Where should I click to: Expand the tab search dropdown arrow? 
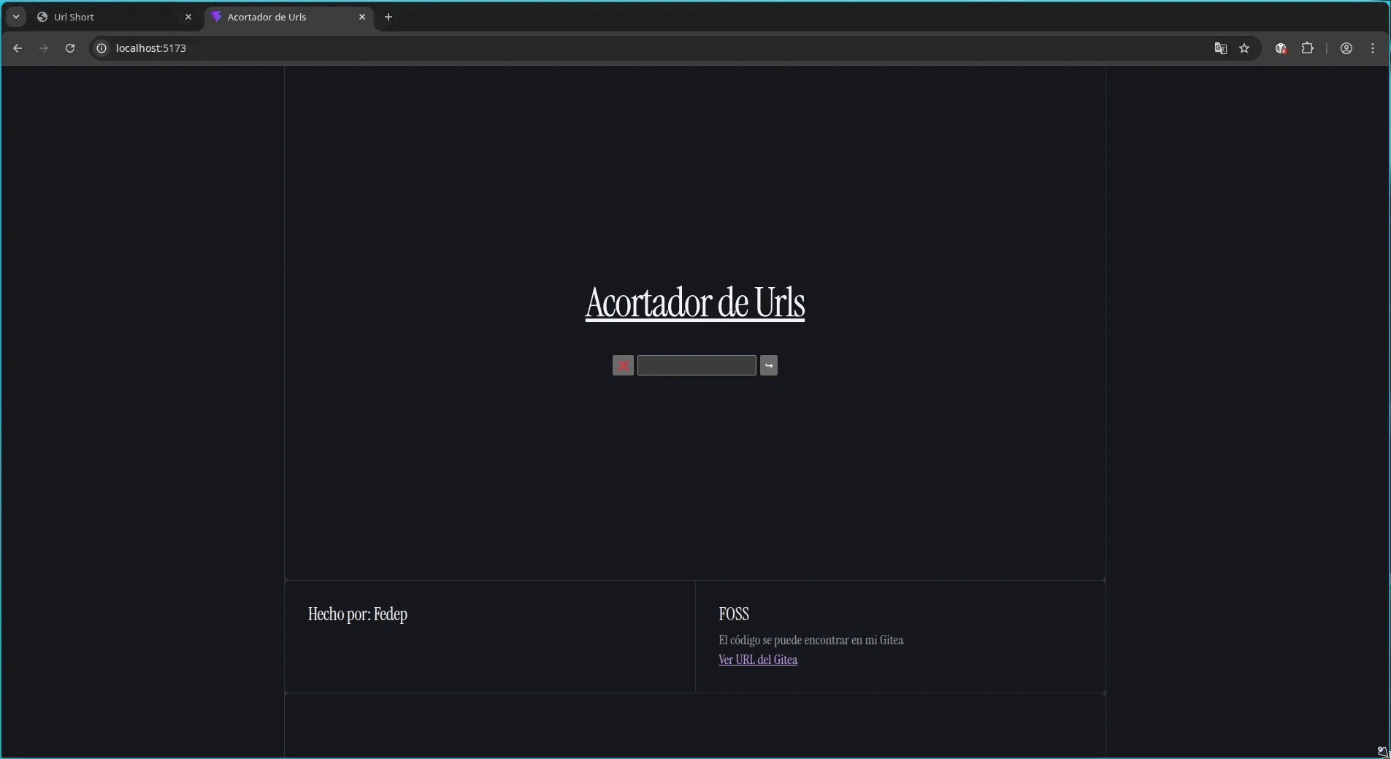[16, 17]
